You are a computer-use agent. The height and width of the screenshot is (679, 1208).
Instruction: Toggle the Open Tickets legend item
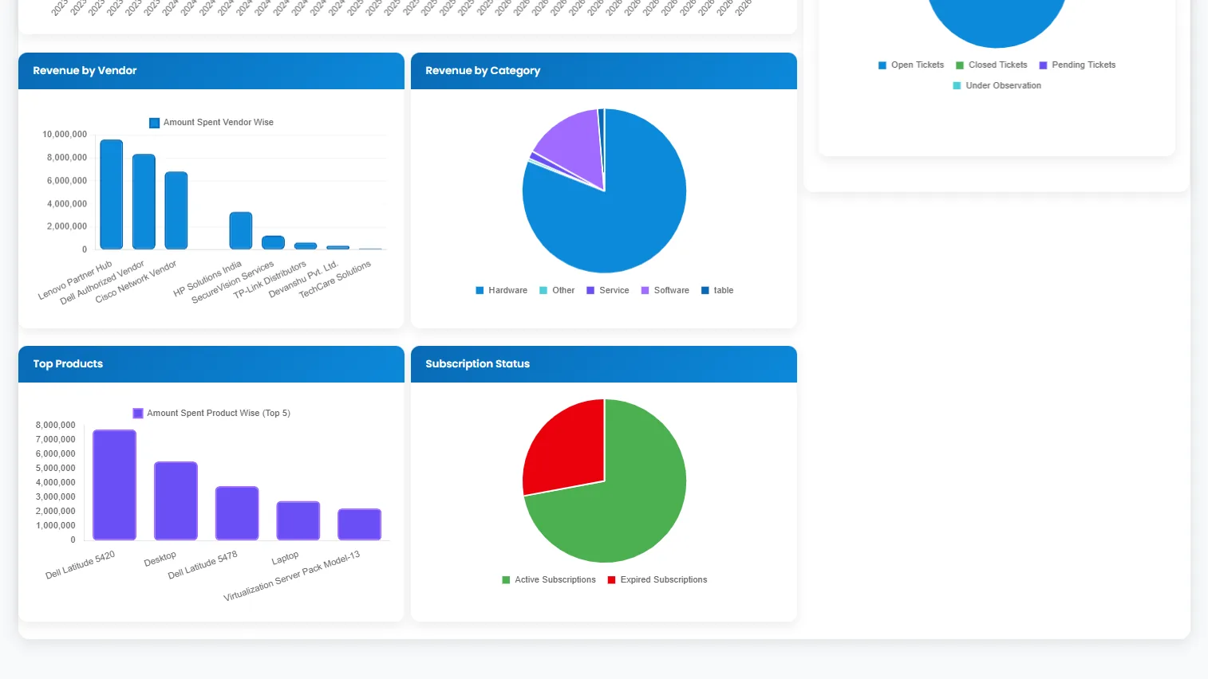coord(910,65)
